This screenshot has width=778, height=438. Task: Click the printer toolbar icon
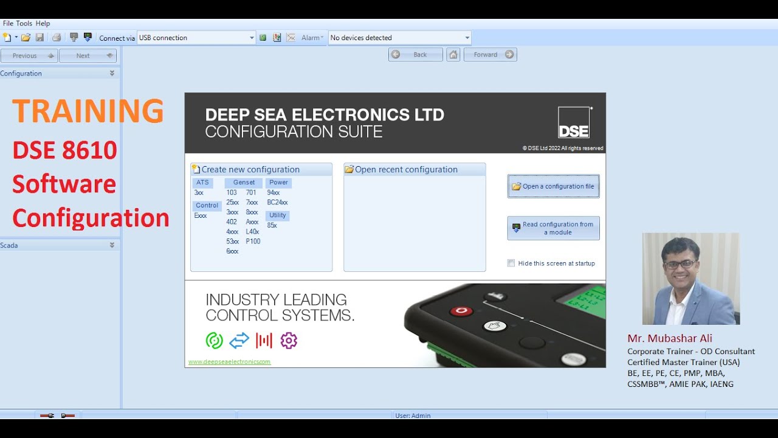pyautogui.click(x=57, y=38)
